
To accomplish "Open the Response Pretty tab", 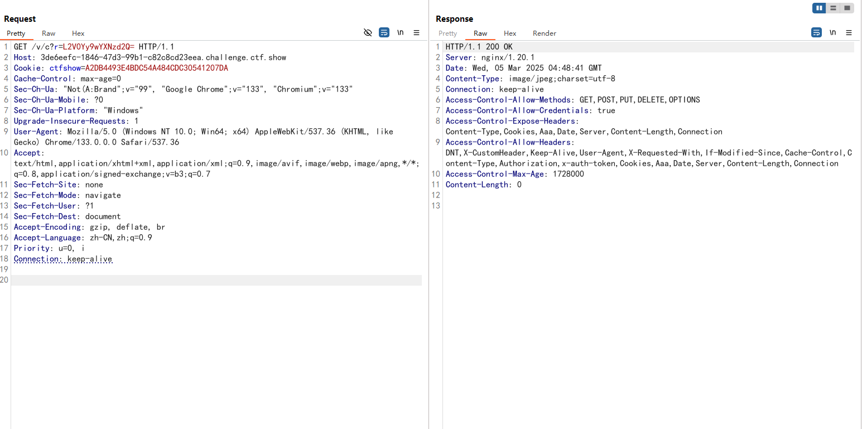I will coord(447,33).
